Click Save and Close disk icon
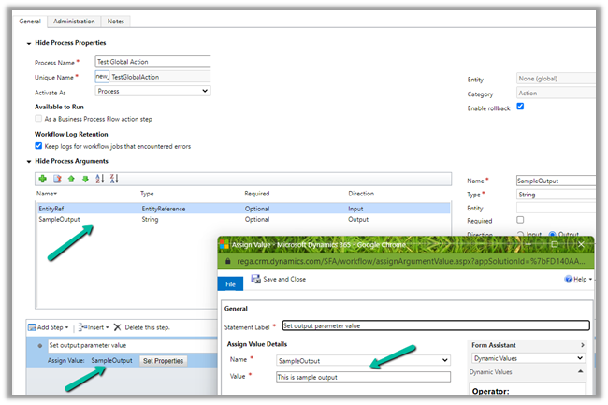The image size is (608, 405). pyautogui.click(x=256, y=279)
